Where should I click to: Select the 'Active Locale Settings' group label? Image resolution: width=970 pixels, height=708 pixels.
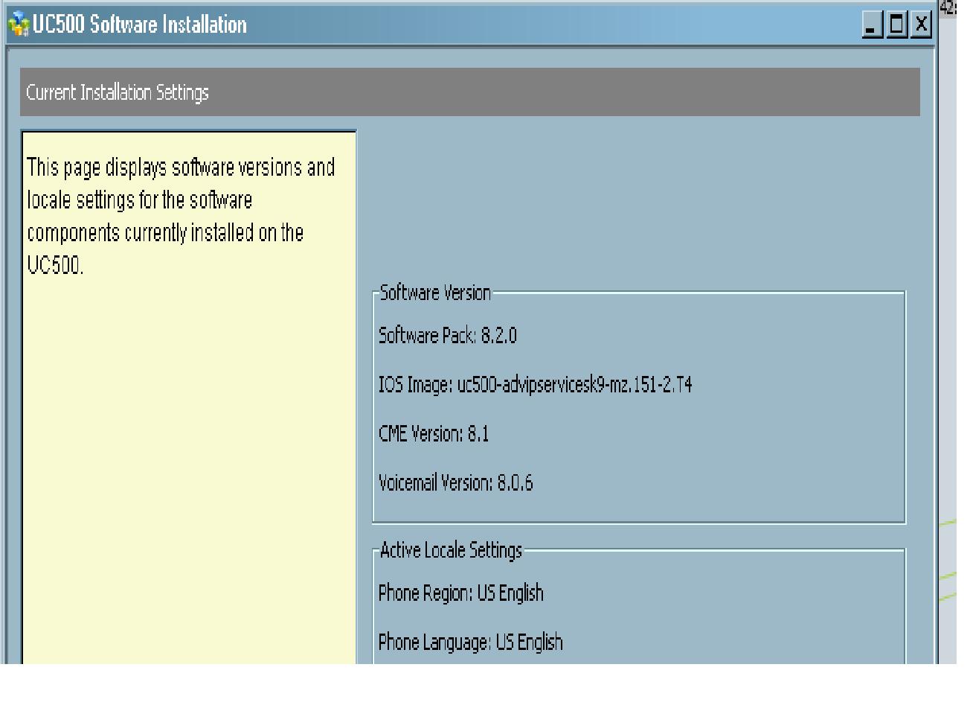click(451, 550)
